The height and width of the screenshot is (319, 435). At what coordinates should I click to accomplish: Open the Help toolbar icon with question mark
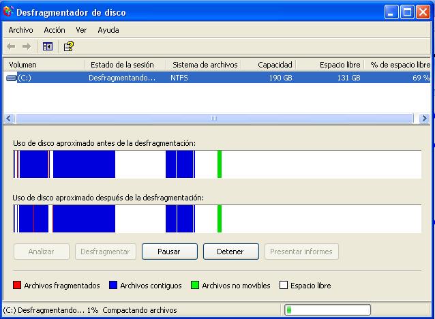point(69,46)
